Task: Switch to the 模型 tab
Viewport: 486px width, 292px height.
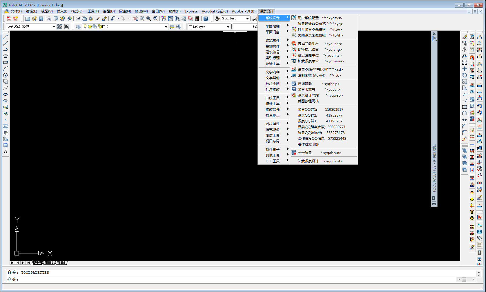Action: [38, 263]
